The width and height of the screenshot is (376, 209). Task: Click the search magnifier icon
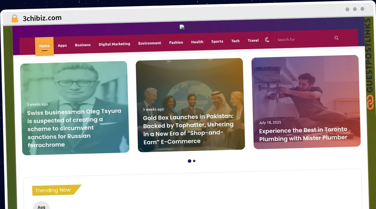337,38
